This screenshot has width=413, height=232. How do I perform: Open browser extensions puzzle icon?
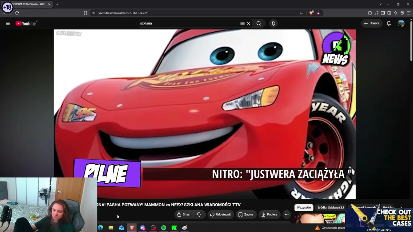pyautogui.click(x=370, y=13)
